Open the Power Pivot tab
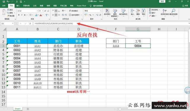This screenshot has width=190, height=111. pyautogui.click(x=81, y=6)
